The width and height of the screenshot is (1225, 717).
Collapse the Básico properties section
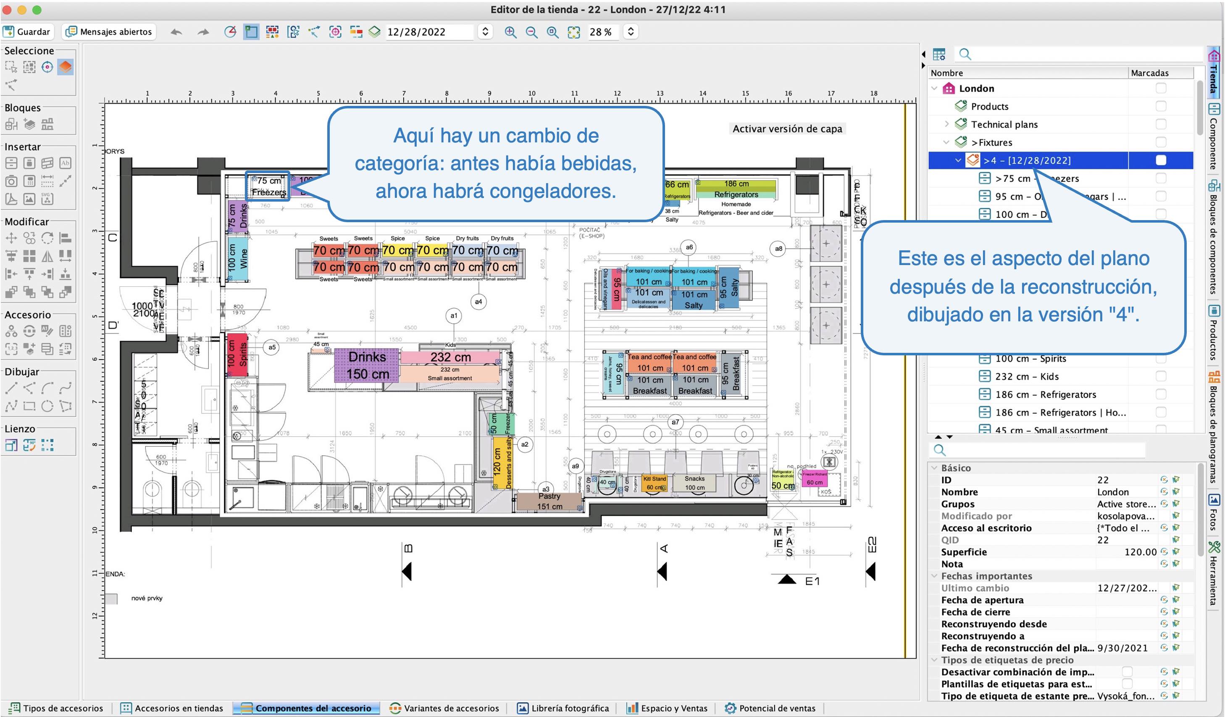pos(934,468)
